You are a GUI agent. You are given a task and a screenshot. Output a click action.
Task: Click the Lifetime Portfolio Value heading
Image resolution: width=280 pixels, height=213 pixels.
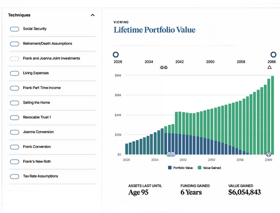(x=155, y=30)
